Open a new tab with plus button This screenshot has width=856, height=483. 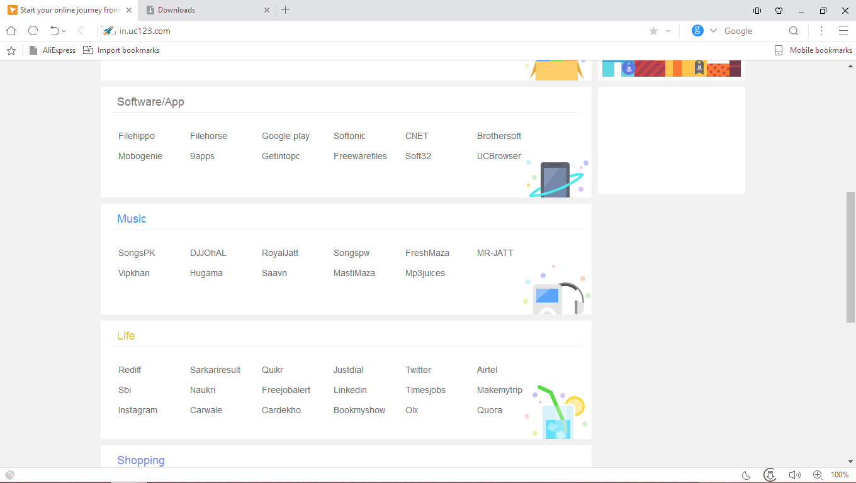(x=285, y=10)
